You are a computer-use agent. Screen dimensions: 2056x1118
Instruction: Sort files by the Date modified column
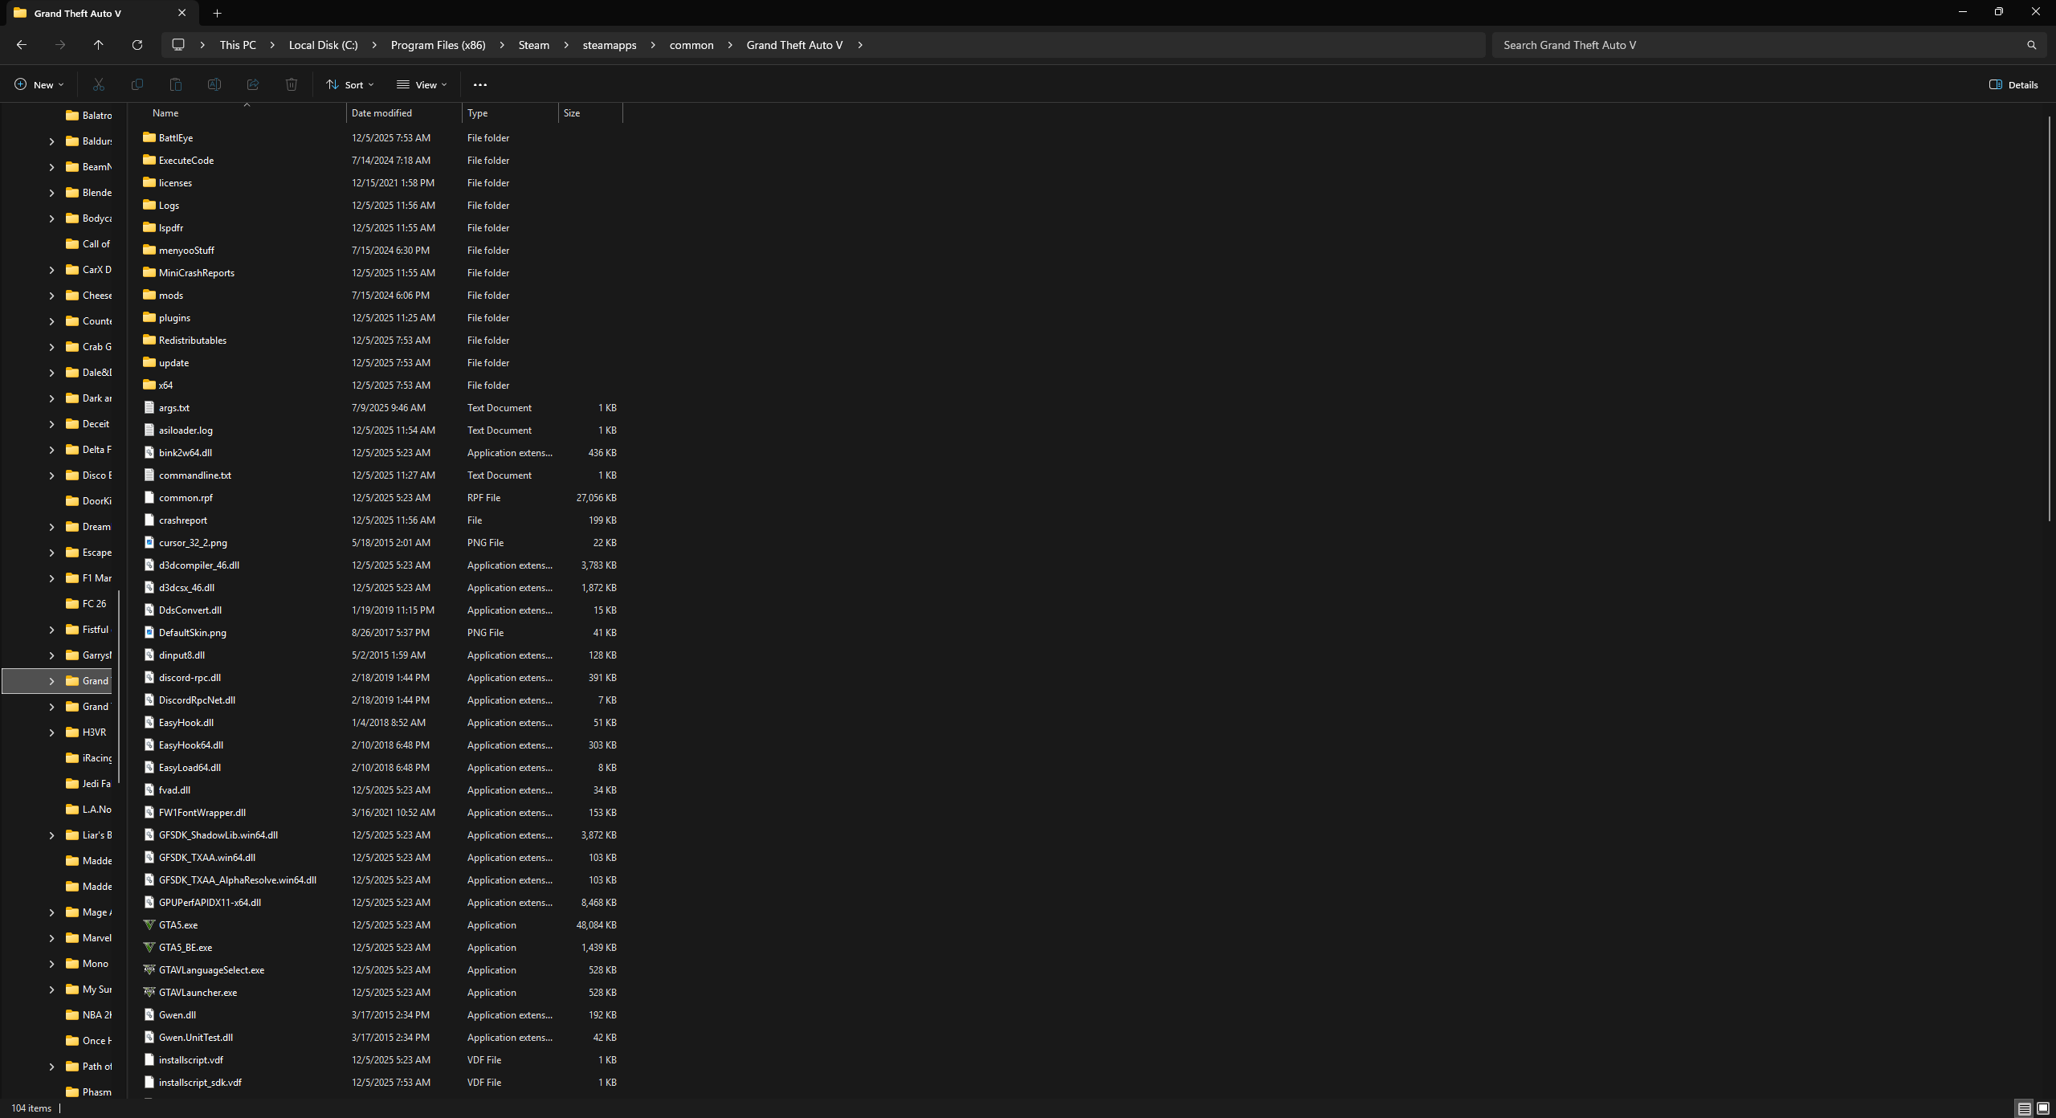coord(381,113)
